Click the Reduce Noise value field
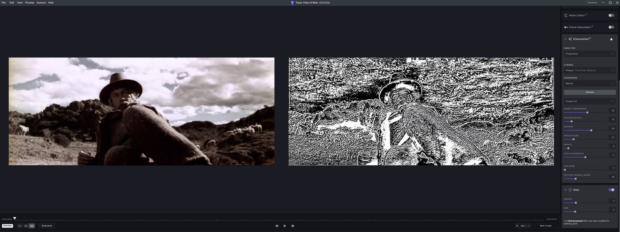Viewport: 620px width, 232px height. pyautogui.click(x=612, y=137)
